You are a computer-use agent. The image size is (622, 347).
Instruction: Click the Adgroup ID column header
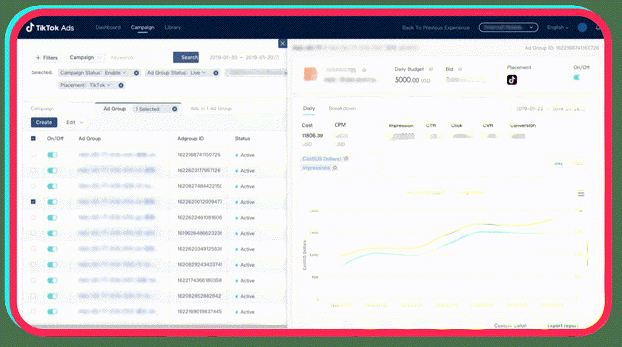[191, 138]
